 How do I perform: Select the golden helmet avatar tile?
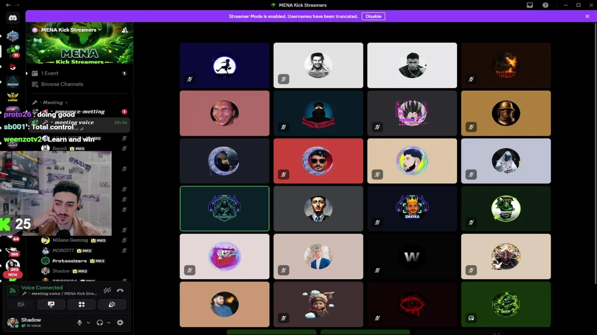pos(506,114)
